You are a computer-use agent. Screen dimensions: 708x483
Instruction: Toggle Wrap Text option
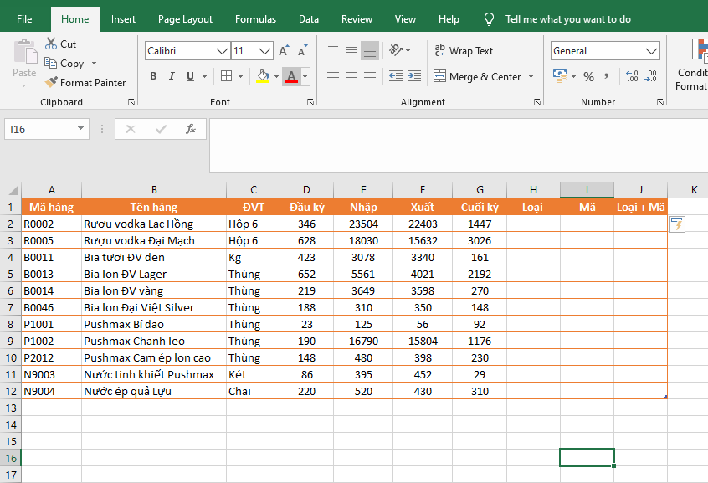click(464, 51)
